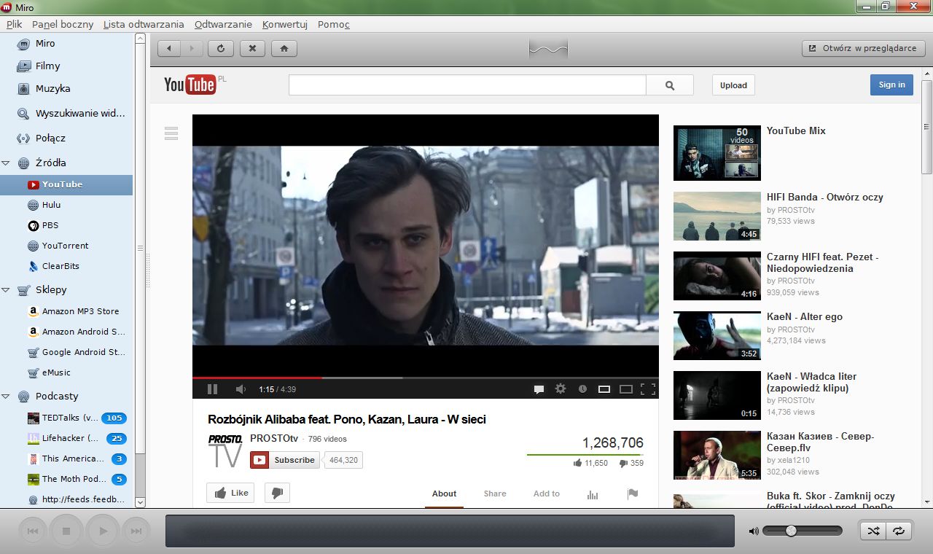Viewport: 933px width, 554px height.
Task: Open the Miro sidebar item
Action: tap(66, 44)
